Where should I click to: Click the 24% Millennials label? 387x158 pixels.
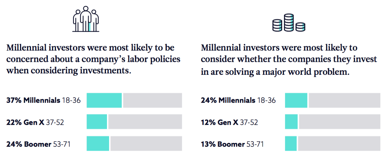tap(238, 100)
